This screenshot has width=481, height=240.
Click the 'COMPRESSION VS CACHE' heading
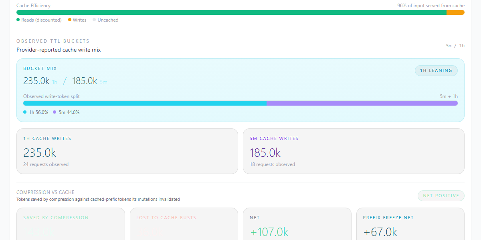pos(45,192)
